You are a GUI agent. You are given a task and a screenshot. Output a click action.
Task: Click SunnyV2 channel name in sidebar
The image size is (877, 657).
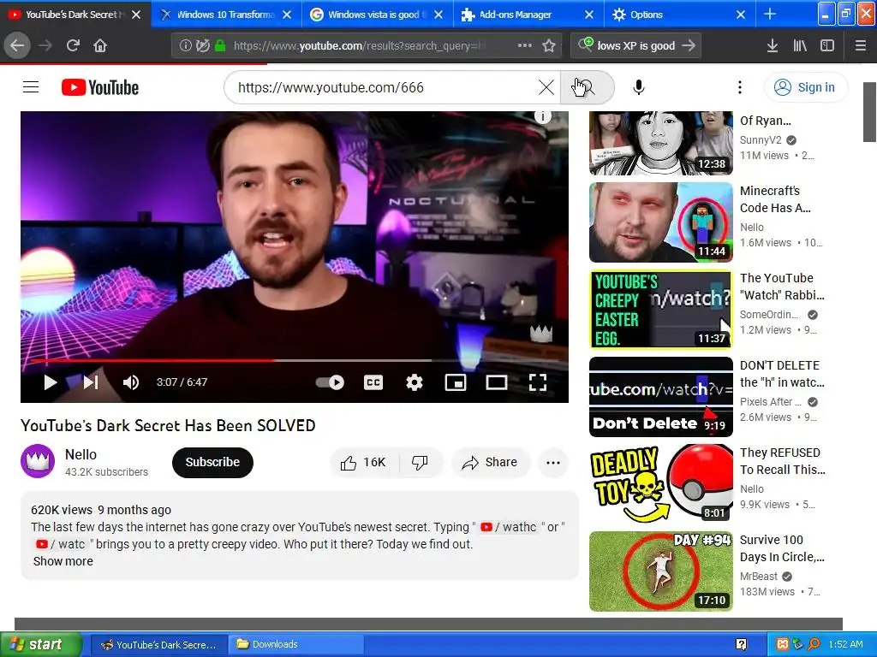coord(761,139)
